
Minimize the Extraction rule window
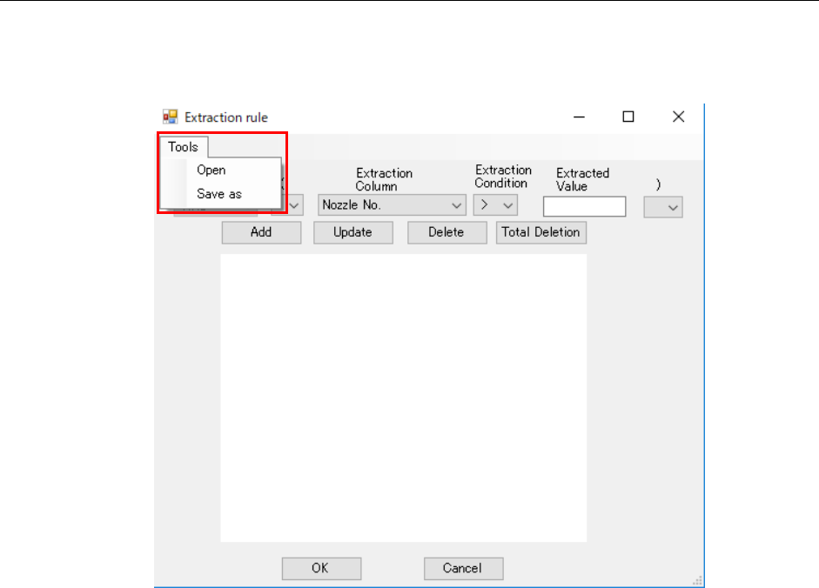579,117
